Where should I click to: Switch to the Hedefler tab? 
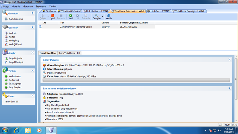pos(159,11)
